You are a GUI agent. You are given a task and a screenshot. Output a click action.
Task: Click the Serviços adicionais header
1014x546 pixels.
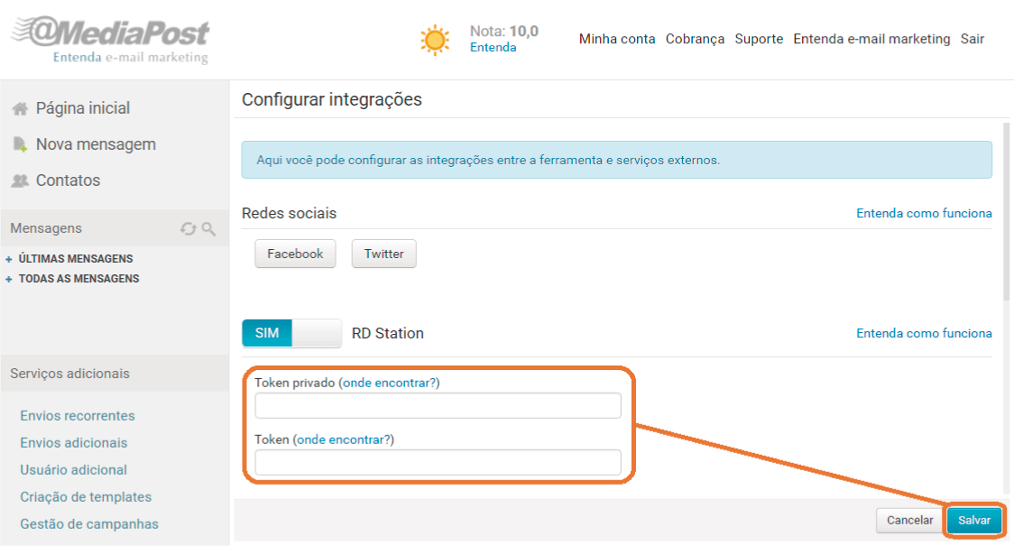(x=69, y=374)
